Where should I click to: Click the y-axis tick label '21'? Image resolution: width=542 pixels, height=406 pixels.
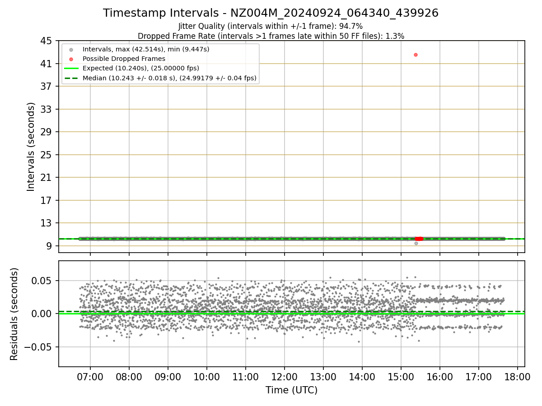click(46, 178)
